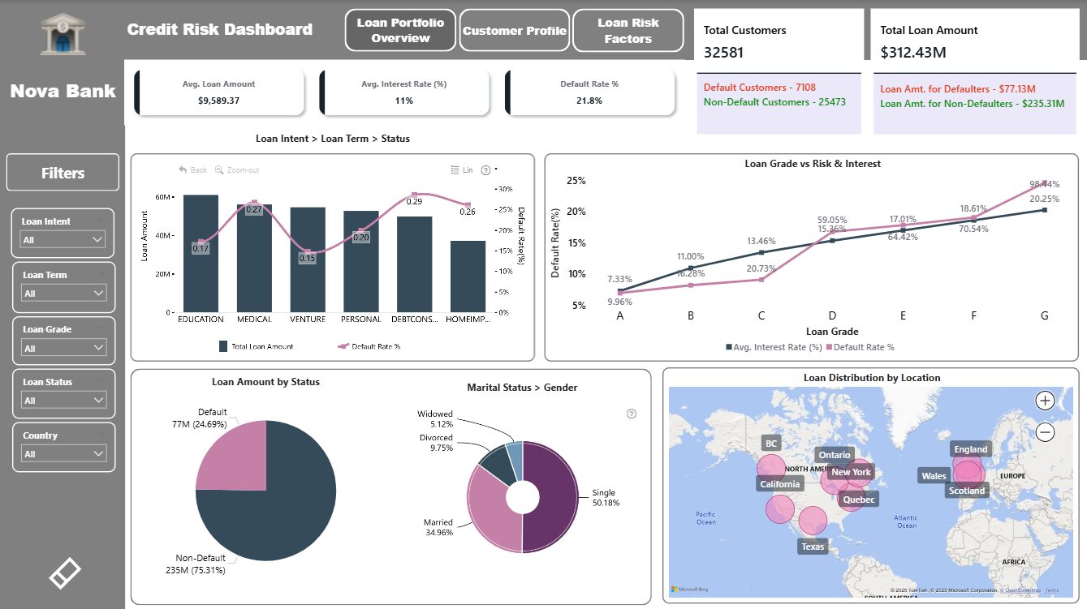Toggle Avg. Interest Rate (%) legend entry

coord(773,347)
